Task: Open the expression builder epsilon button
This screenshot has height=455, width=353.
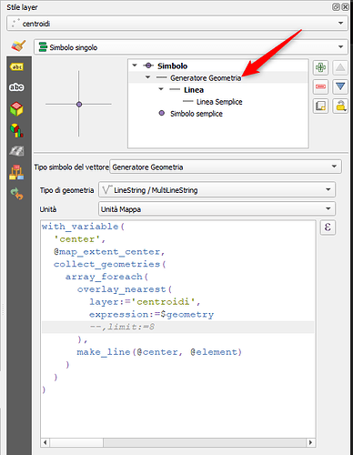Action: pos(328,227)
